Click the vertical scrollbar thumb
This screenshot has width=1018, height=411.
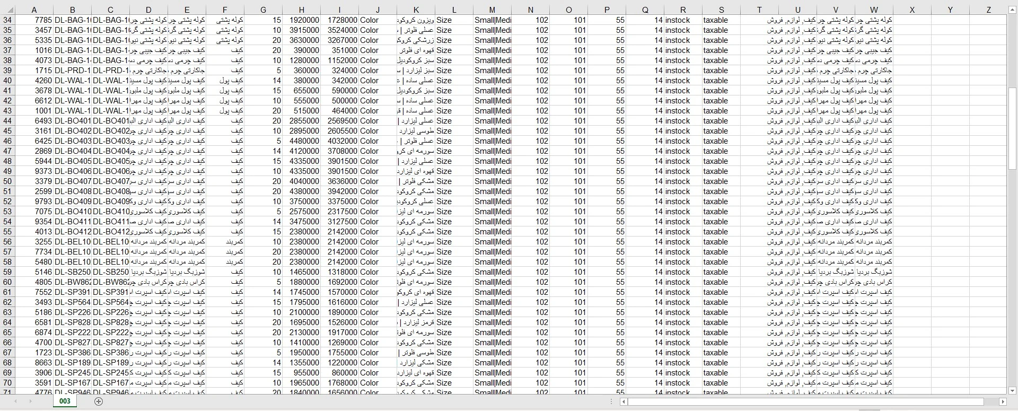pyautogui.click(x=1012, y=127)
